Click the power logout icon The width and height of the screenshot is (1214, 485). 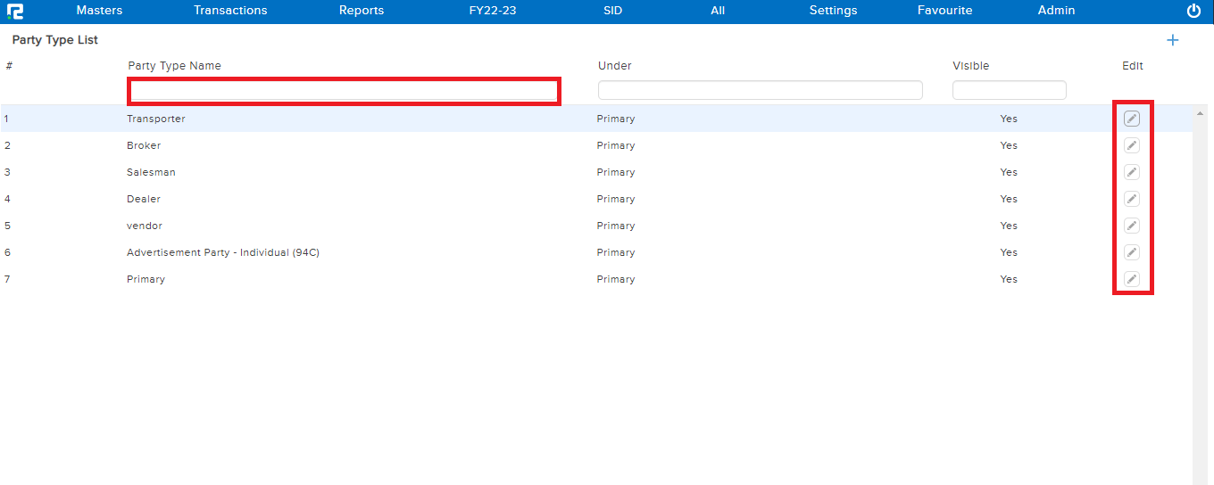pyautogui.click(x=1193, y=11)
